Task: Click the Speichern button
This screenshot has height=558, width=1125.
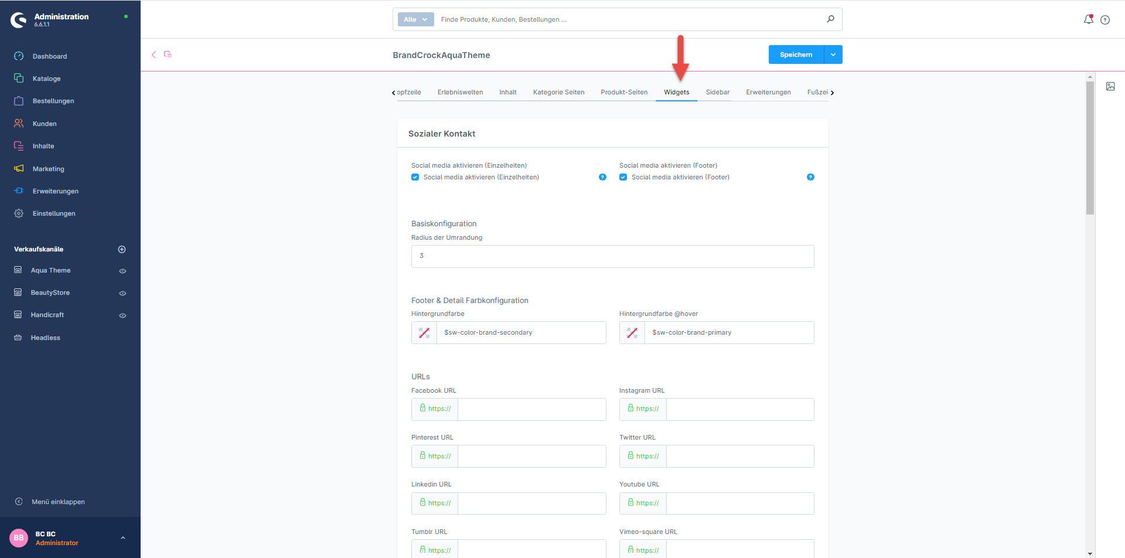Action: (x=796, y=55)
